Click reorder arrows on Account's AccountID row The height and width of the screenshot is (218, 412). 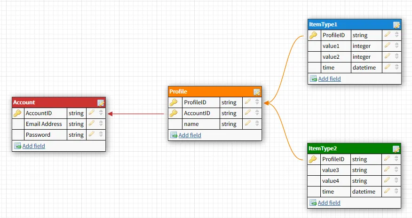(x=101, y=113)
